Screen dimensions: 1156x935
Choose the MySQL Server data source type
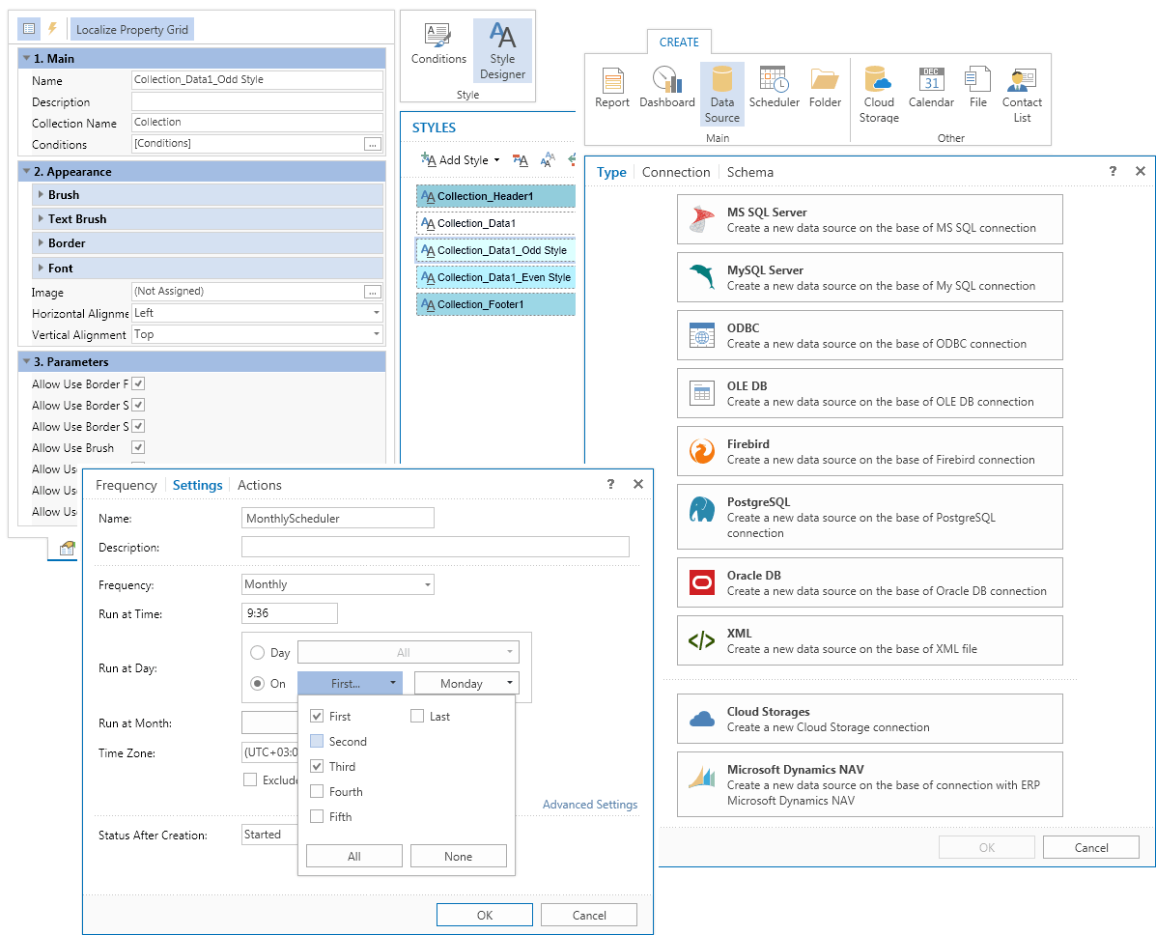point(870,277)
